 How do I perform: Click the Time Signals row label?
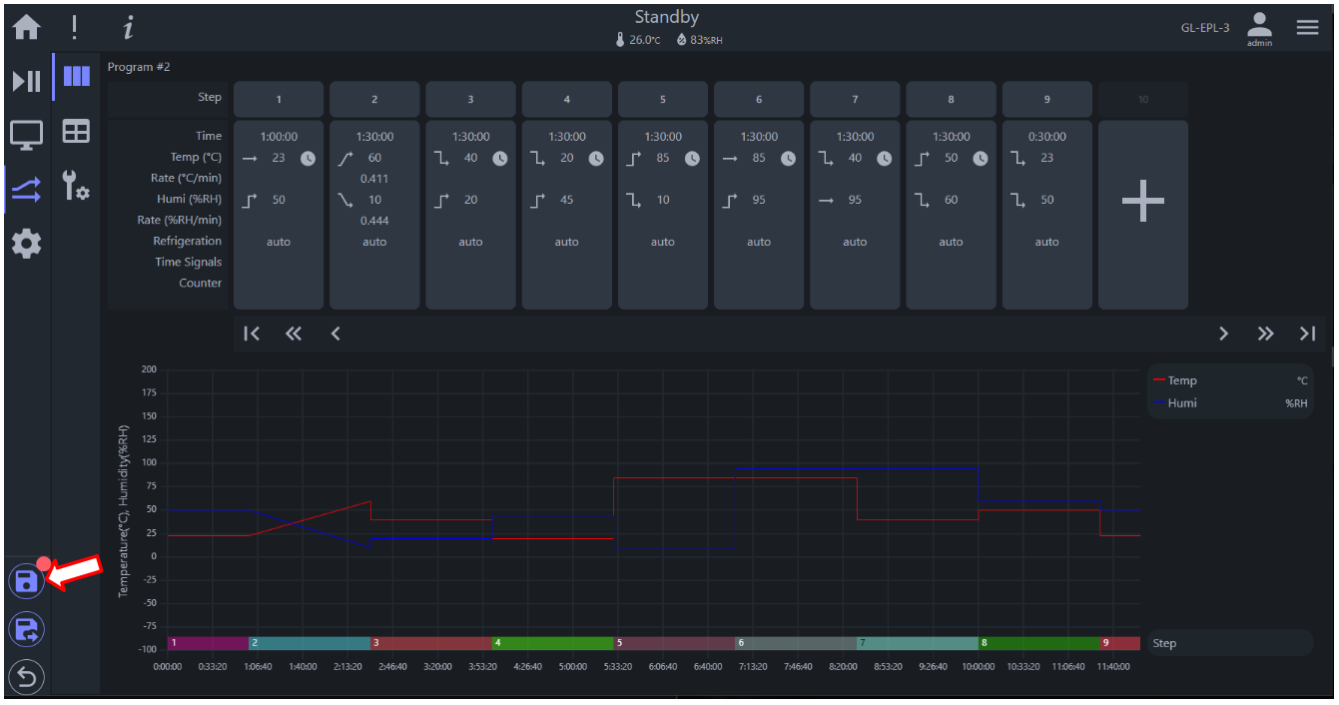188,263
